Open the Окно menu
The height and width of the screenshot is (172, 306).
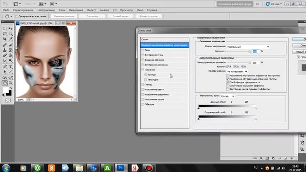click(x=140, y=10)
